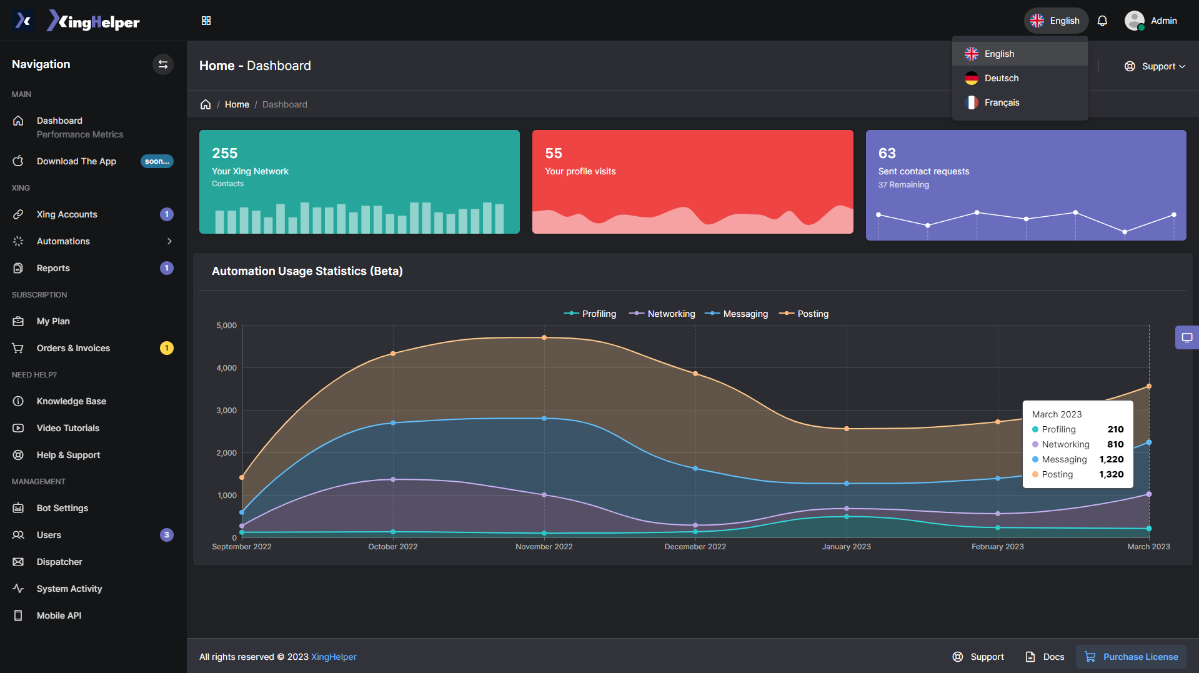
Task: Open the apps grid icon in header
Action: click(206, 21)
